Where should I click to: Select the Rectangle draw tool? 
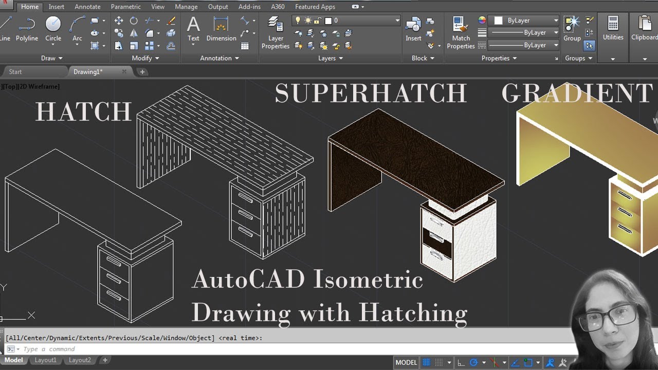(95, 21)
